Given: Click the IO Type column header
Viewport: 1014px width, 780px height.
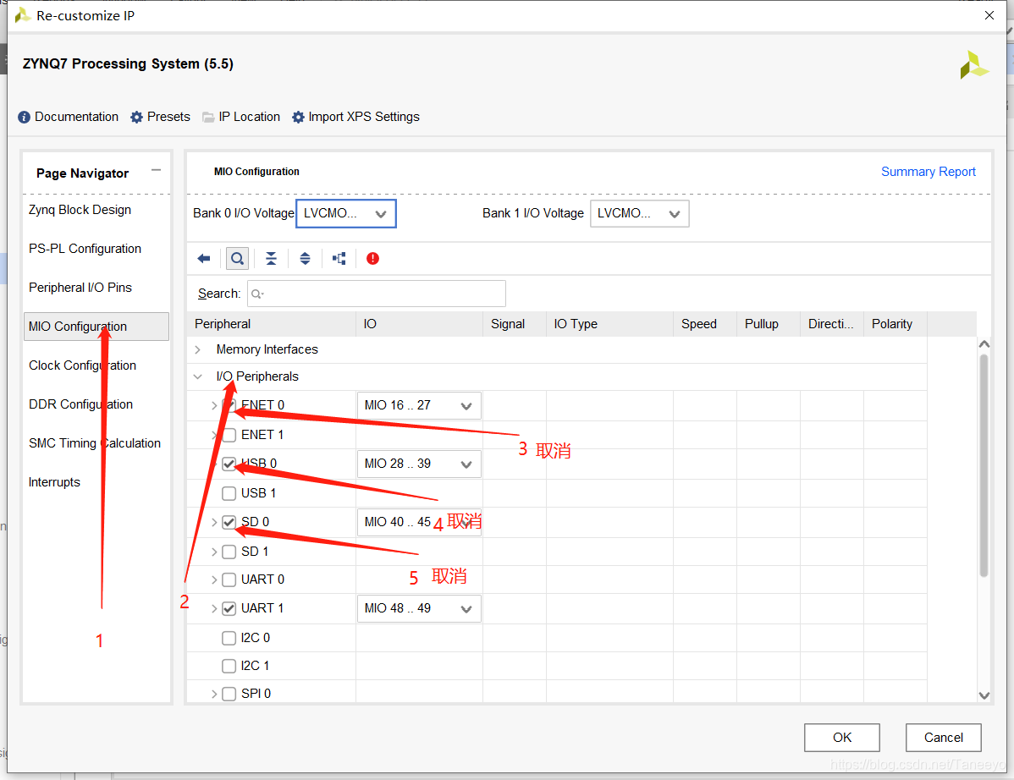Looking at the screenshot, I should 609,324.
